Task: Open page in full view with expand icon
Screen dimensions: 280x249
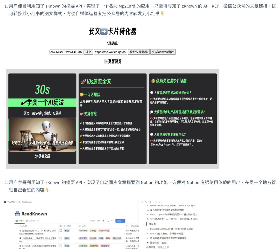Action: point(146,202)
